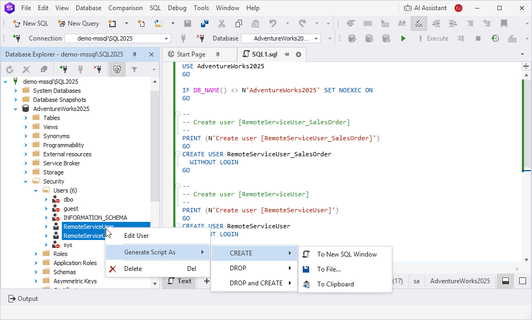Click the New Connection plug icon in Explorer
This screenshot has height=320, width=532.
click(63, 69)
